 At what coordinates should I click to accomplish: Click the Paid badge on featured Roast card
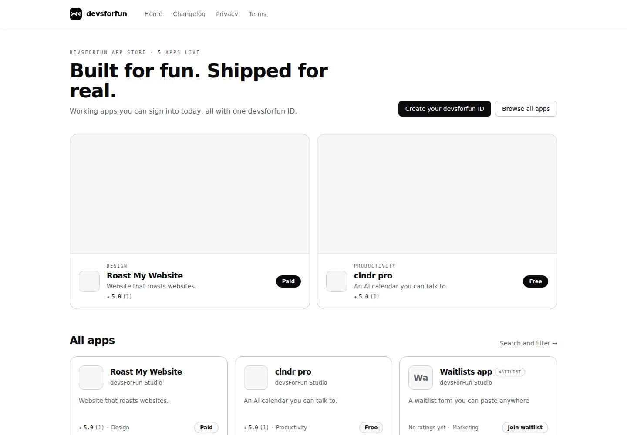click(x=288, y=281)
